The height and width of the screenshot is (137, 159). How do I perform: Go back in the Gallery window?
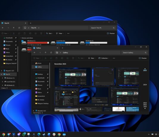point(35,52)
